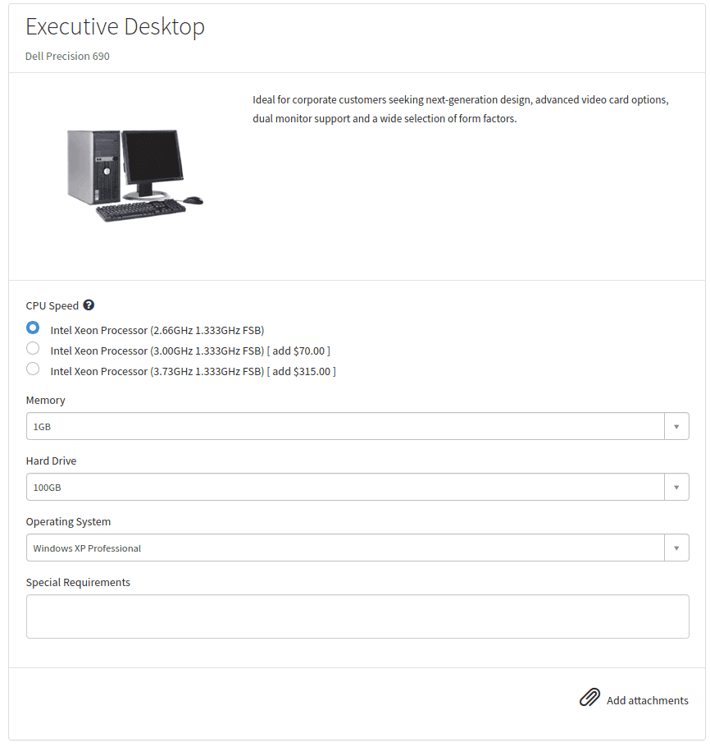Click the Operating System dropdown arrow
The width and height of the screenshot is (710, 747).
[x=676, y=548]
